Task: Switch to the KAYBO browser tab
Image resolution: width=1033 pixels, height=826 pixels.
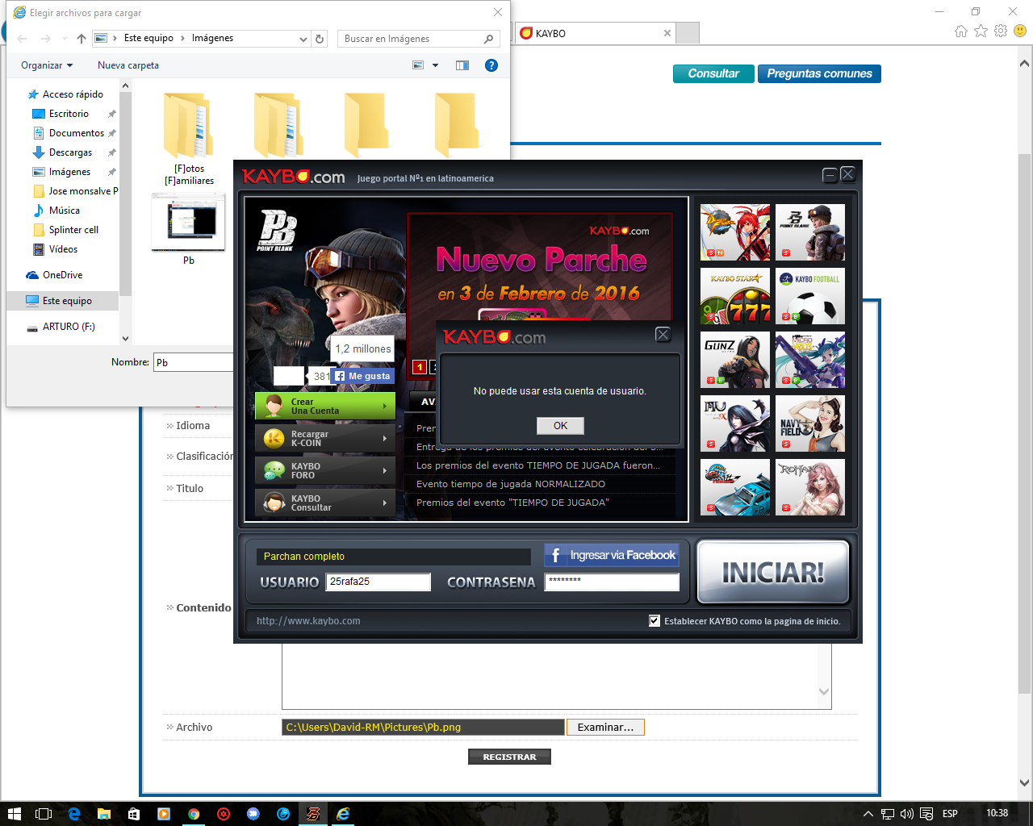Action: tap(595, 33)
